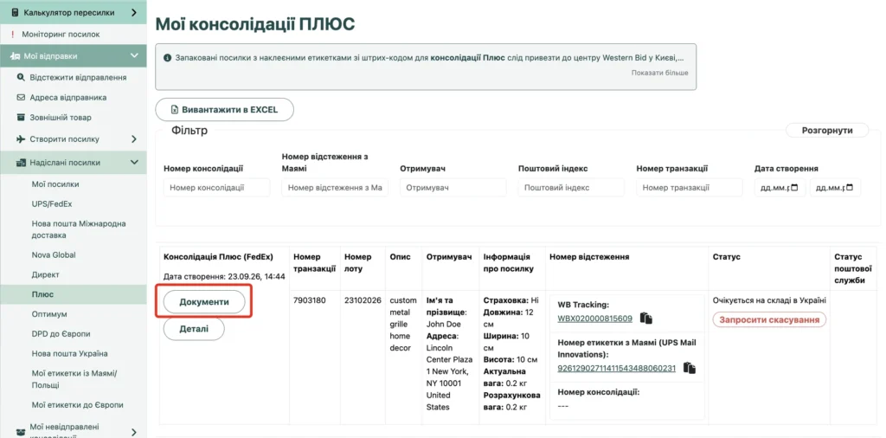Click the envelope icon beside Адреса відправника

[x=21, y=97]
